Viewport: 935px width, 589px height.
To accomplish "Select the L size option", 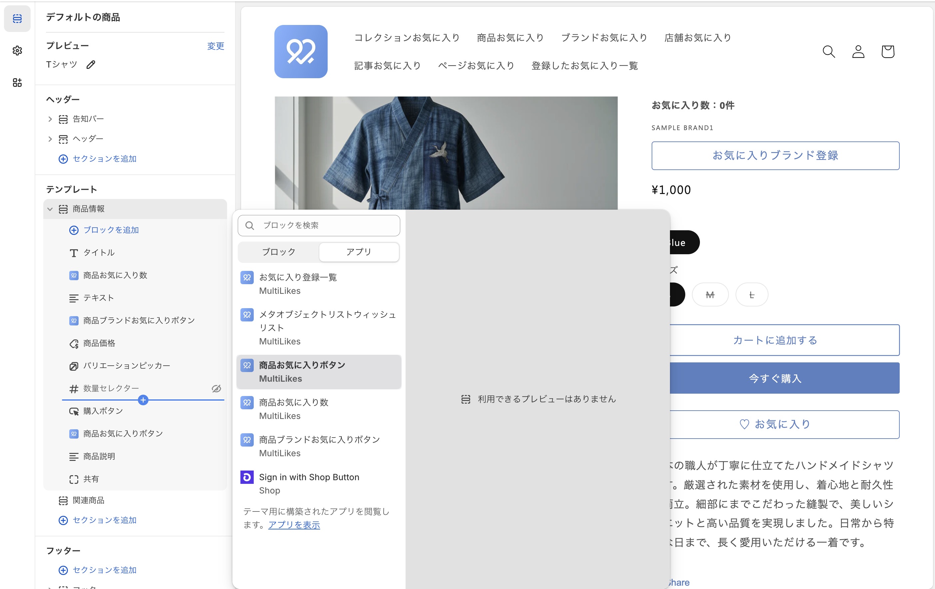I will 751,295.
